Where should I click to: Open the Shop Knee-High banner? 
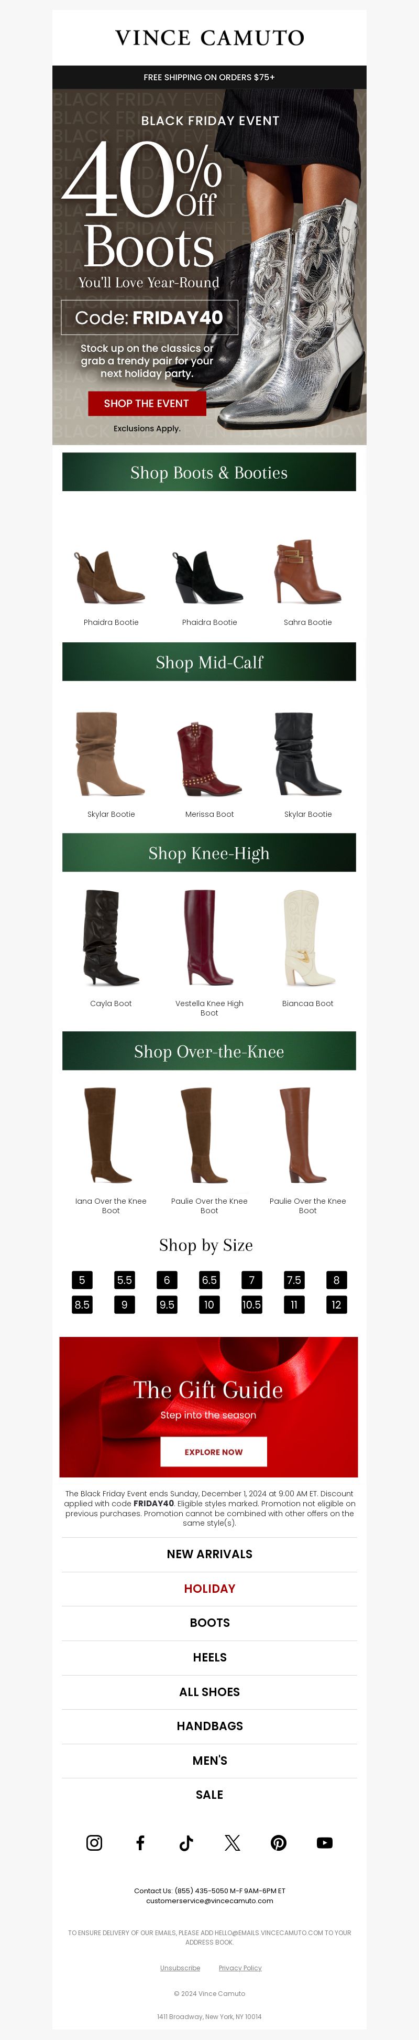(x=210, y=853)
